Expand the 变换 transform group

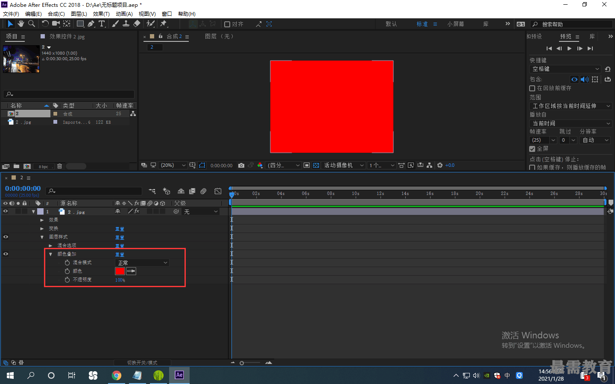tap(42, 229)
